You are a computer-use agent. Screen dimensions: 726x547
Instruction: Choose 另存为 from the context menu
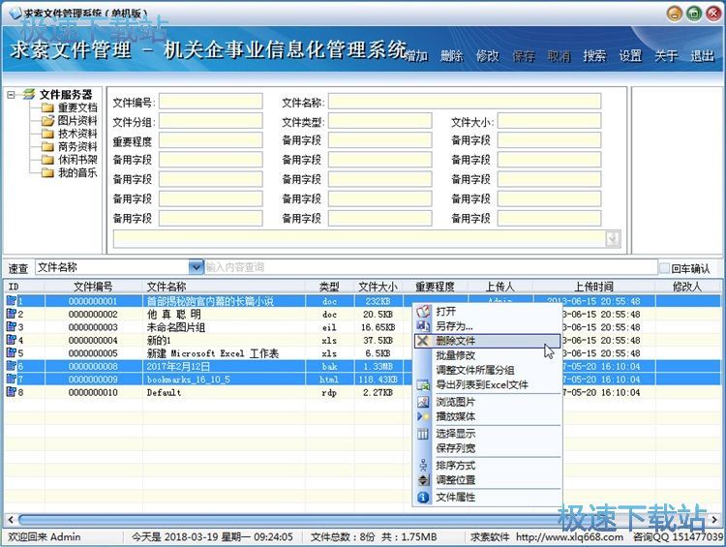tap(454, 326)
